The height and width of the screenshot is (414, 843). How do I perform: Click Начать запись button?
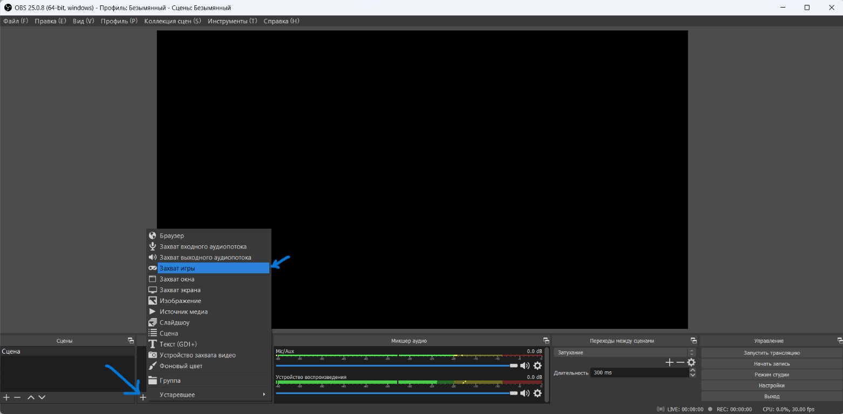click(772, 363)
